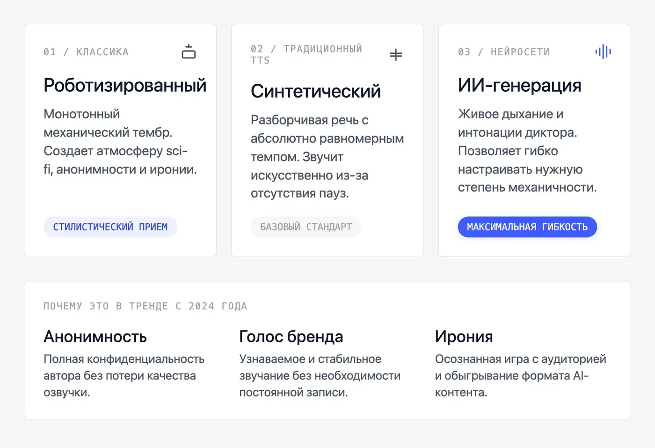Click the description starting with Разборчивая речь
This screenshot has height=448, width=655.
coord(327,157)
